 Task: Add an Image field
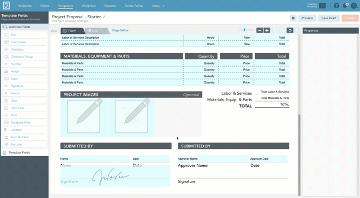[25, 72]
